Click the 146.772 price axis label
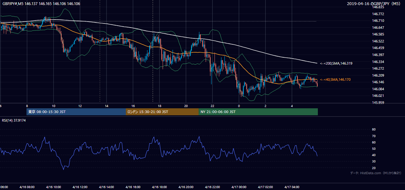 378,14
